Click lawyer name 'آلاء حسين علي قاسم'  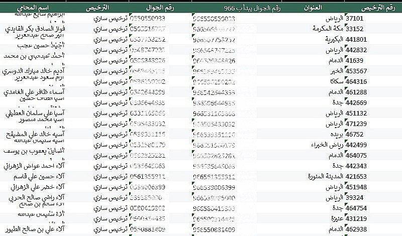point(39,176)
